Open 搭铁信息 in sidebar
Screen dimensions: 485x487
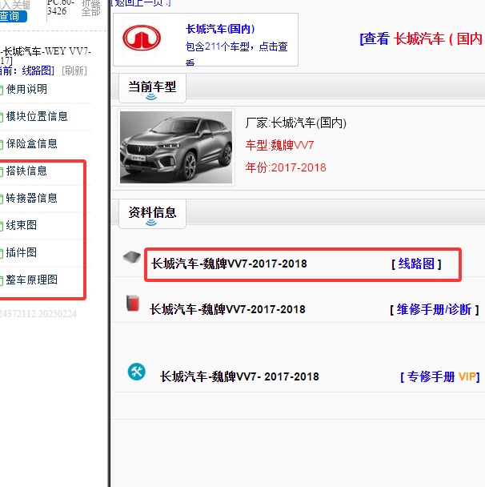[x=26, y=171]
